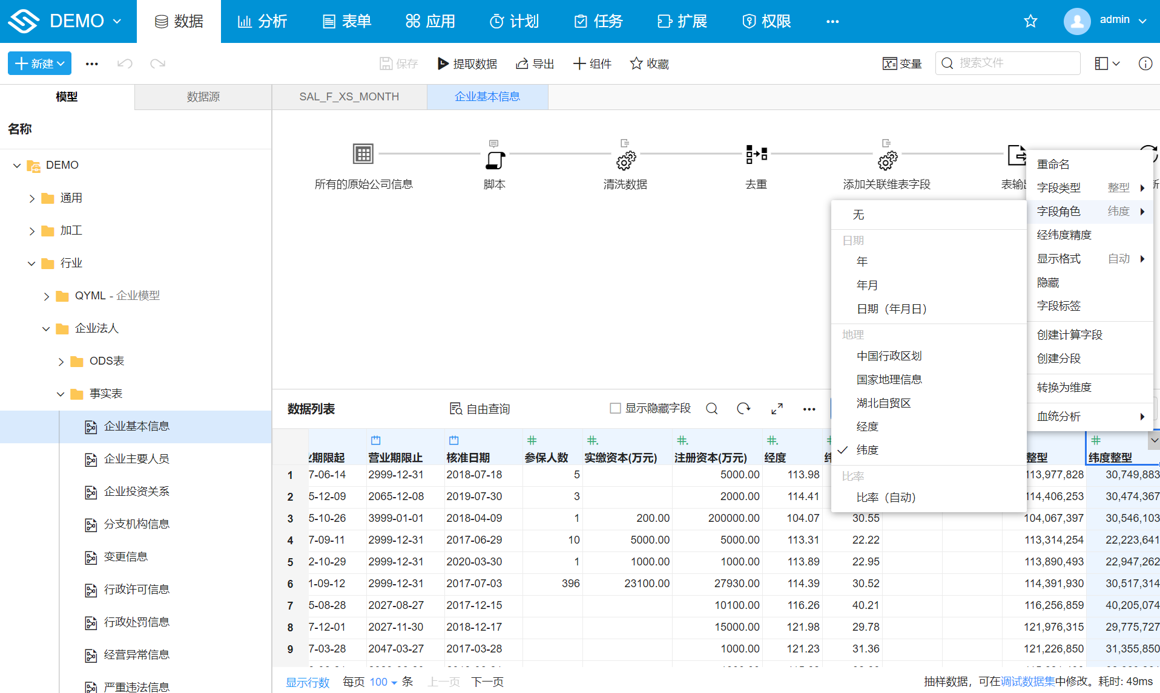Select 经度 in the field role submenu
This screenshot has width=1160, height=693.
point(867,426)
